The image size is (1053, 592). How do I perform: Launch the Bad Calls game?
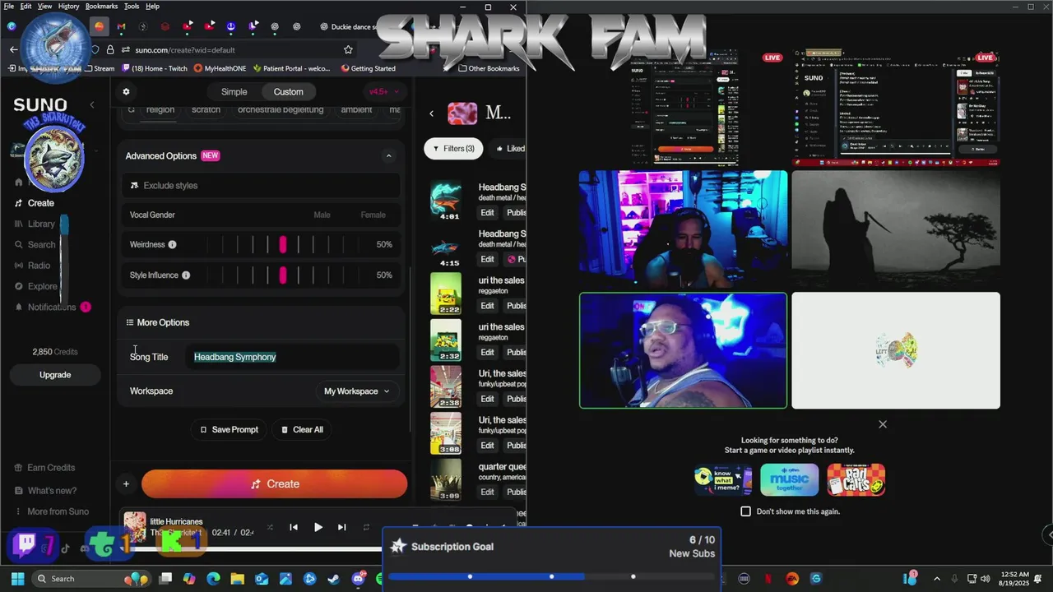856,480
